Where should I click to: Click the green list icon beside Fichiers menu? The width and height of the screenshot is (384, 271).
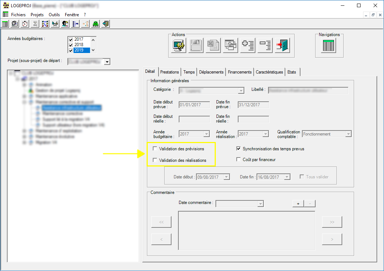point(5,14)
